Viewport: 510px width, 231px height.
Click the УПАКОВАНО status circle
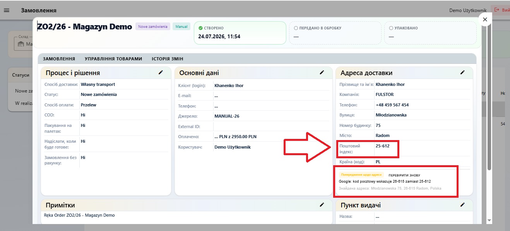pos(391,28)
